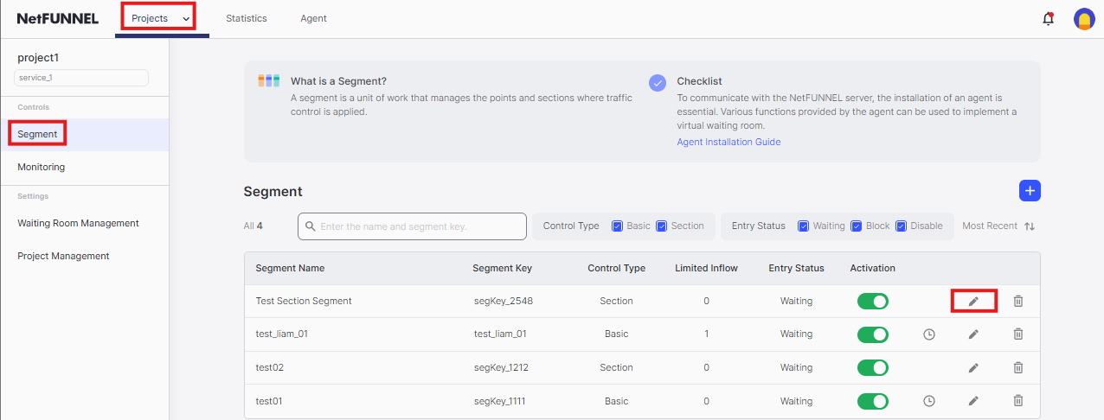This screenshot has height=420, width=1104.
Task: Uncheck the Block entry status checkbox
Action: [857, 226]
